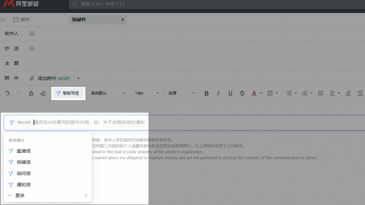Click the AI wand icon in prompt box

pyautogui.click(x=11, y=122)
